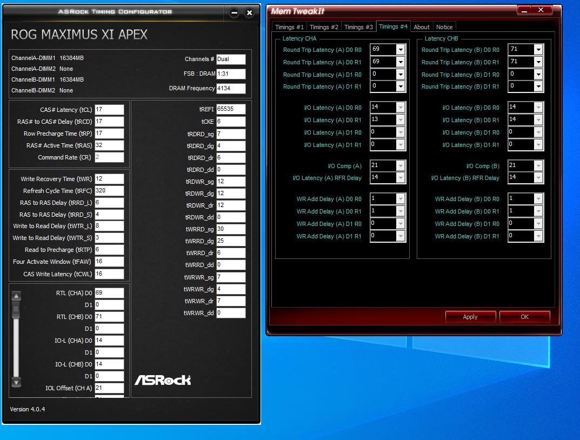Screen dimensions: 580x440
Task: Click the Write Recovery Time (tWR) field
Action: click(x=109, y=178)
